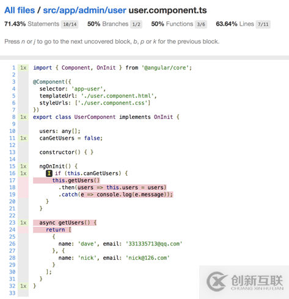Click the 50% Branches value
The width and height of the screenshot is (289, 299).
(93, 24)
